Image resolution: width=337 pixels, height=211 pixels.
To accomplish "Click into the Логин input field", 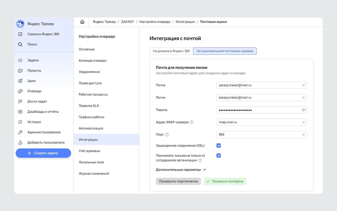I will pos(262,98).
